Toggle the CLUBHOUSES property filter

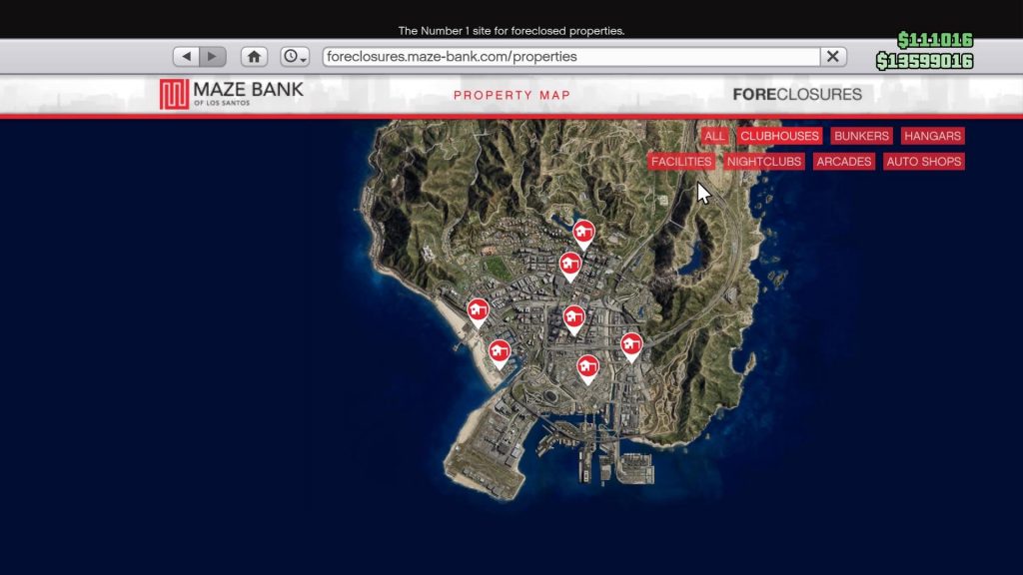[x=778, y=136]
